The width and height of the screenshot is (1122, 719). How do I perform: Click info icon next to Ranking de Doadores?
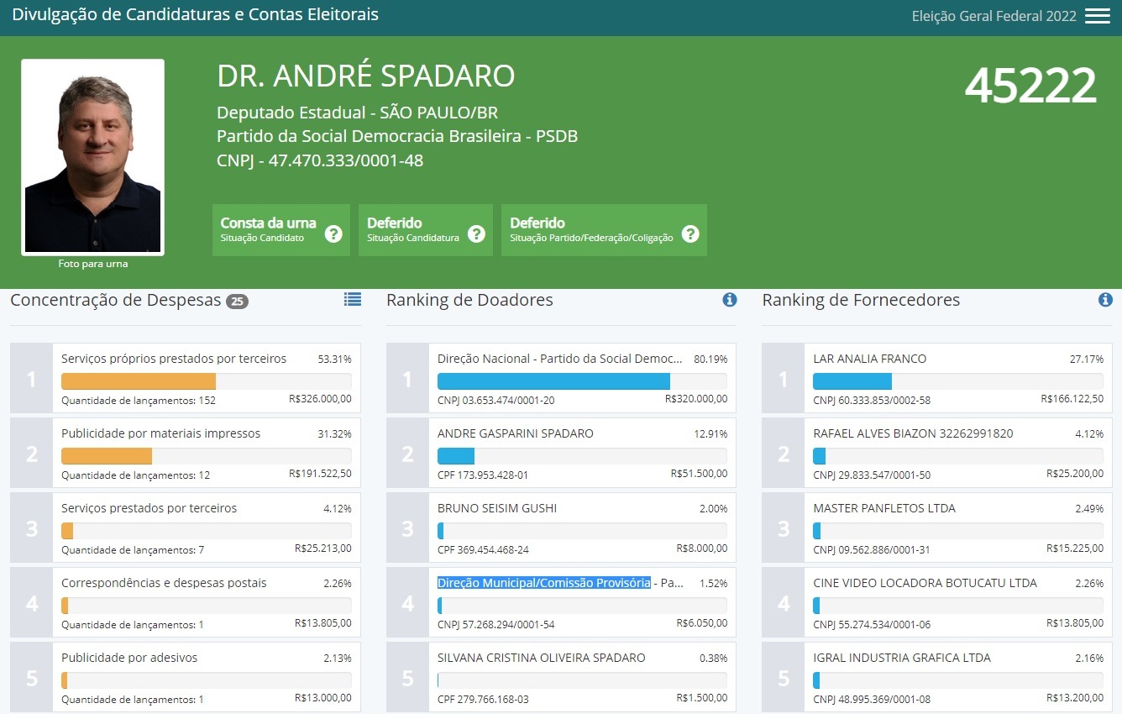[729, 300]
